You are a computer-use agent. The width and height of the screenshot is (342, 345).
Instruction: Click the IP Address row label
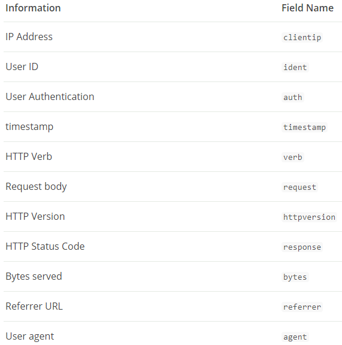(29, 37)
